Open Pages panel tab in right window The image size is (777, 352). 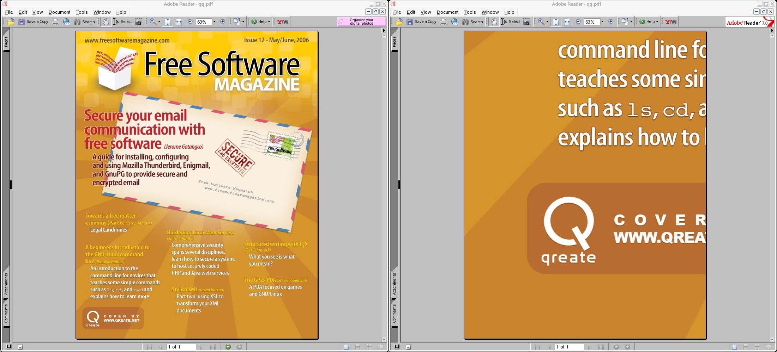pyautogui.click(x=394, y=42)
